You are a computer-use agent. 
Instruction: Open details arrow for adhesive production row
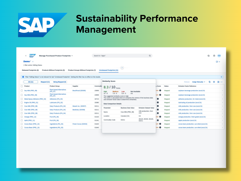click(x=222, y=99)
